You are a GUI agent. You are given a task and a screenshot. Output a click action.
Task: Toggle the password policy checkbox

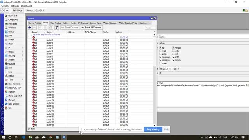tap(160, 57)
